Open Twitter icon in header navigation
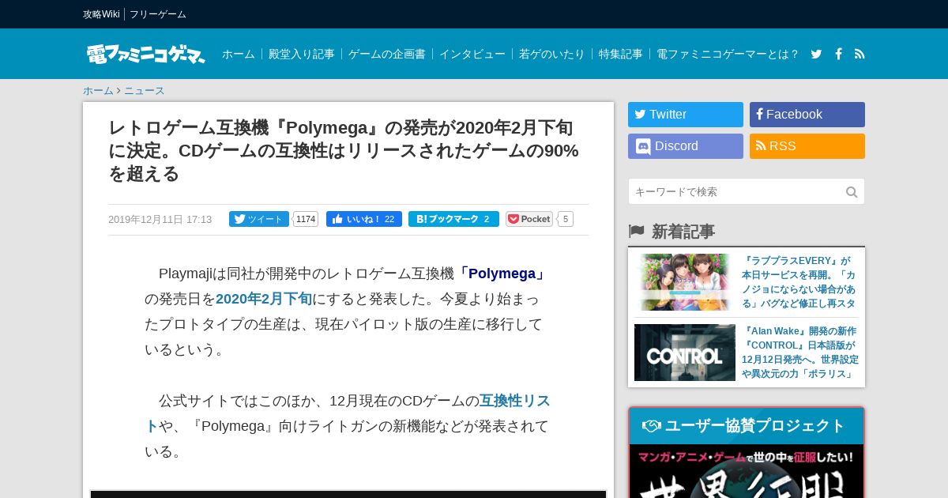Screen dimensions: 948x498 pyautogui.click(x=816, y=54)
